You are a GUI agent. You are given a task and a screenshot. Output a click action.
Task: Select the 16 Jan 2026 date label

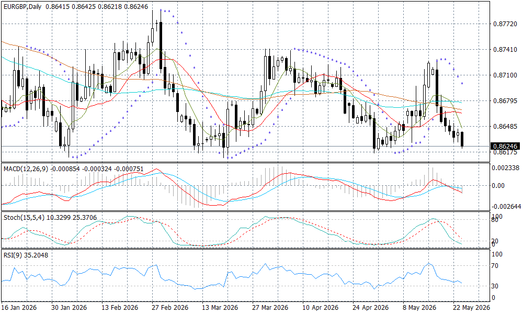click(x=19, y=307)
